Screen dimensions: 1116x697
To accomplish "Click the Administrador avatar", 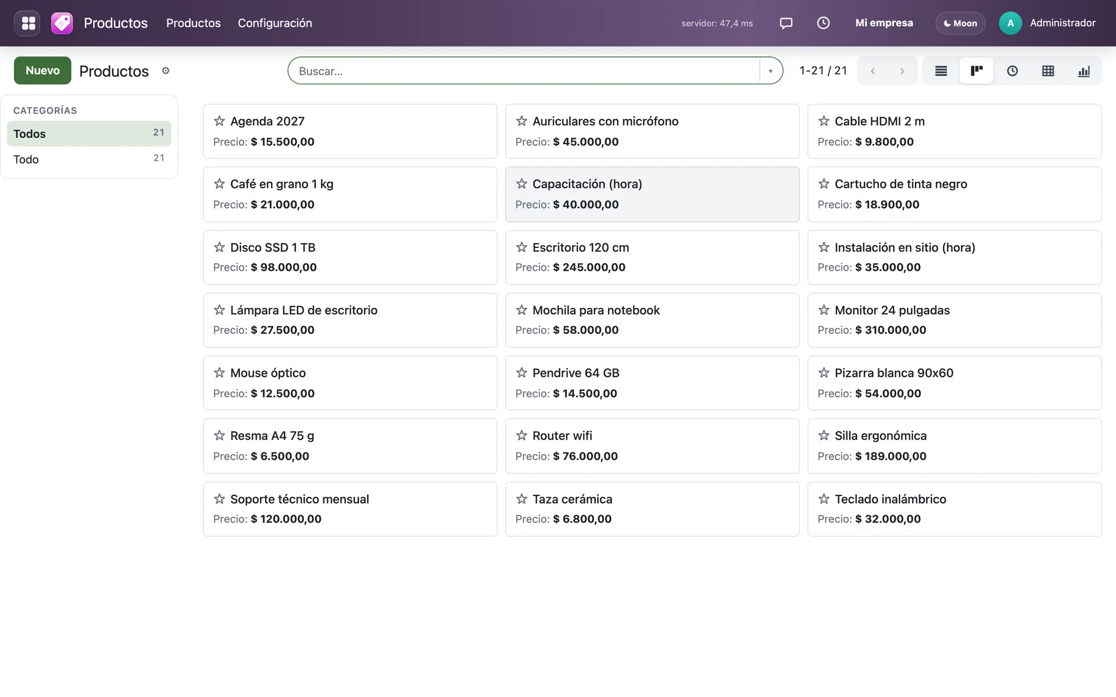I will [1010, 23].
